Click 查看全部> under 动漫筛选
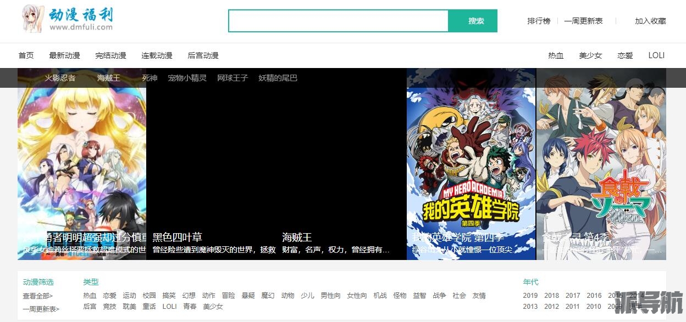 point(37,296)
